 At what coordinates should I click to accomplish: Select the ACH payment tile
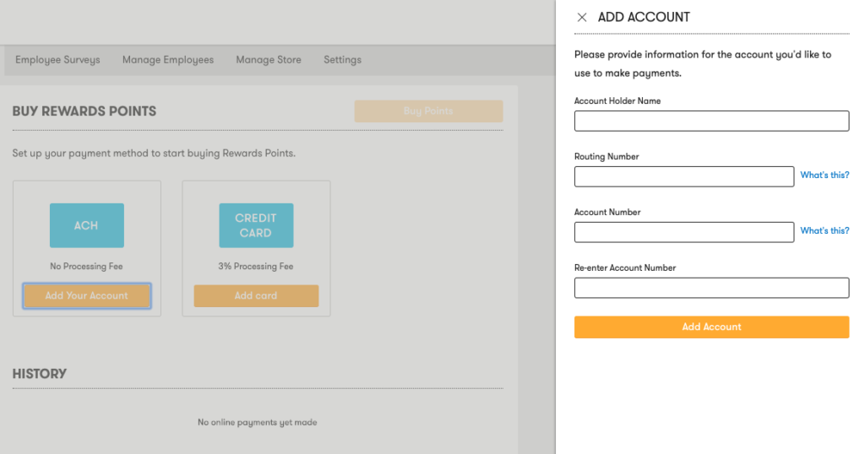click(87, 225)
